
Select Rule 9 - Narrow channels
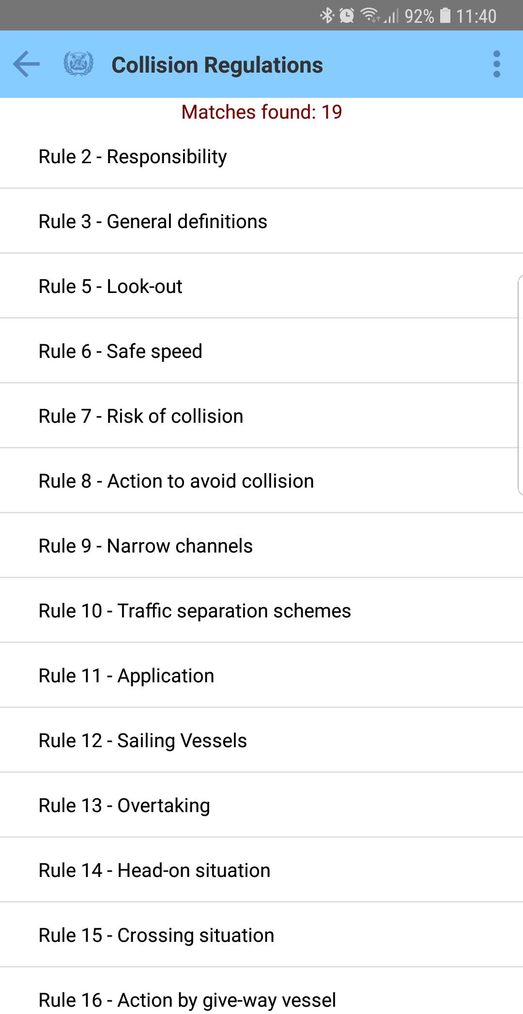tap(261, 546)
